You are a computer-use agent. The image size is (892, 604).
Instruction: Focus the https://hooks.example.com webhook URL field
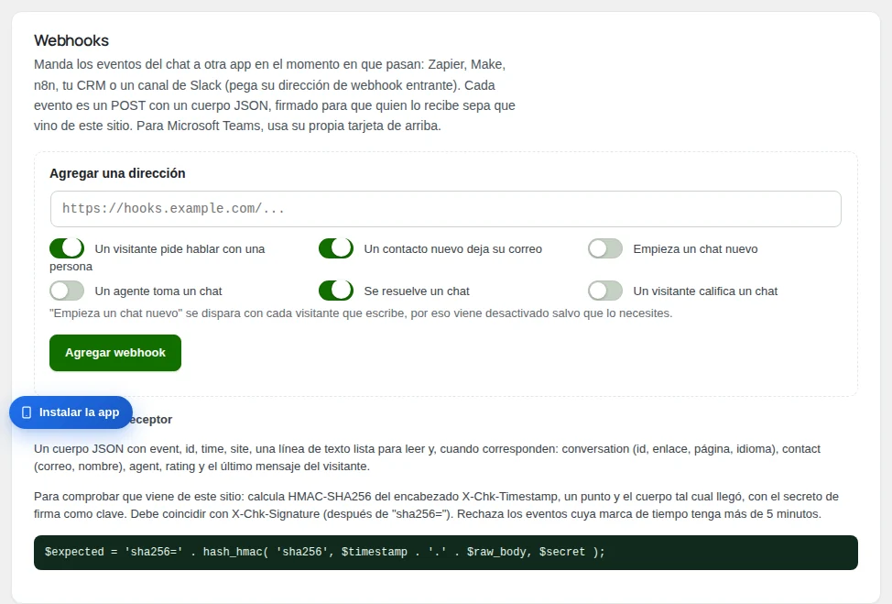[x=445, y=208]
